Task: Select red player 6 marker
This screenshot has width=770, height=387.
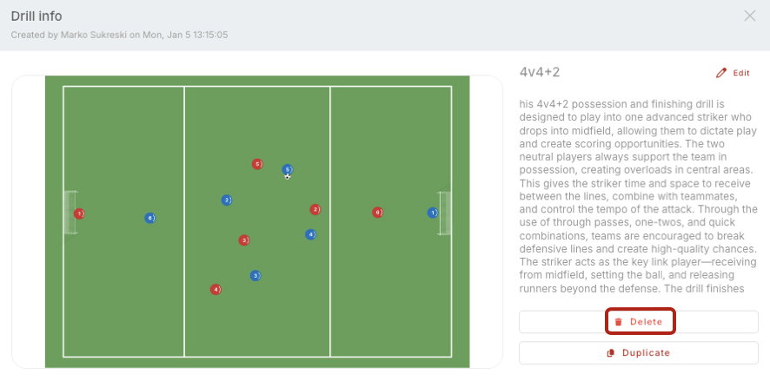Action: (x=377, y=213)
